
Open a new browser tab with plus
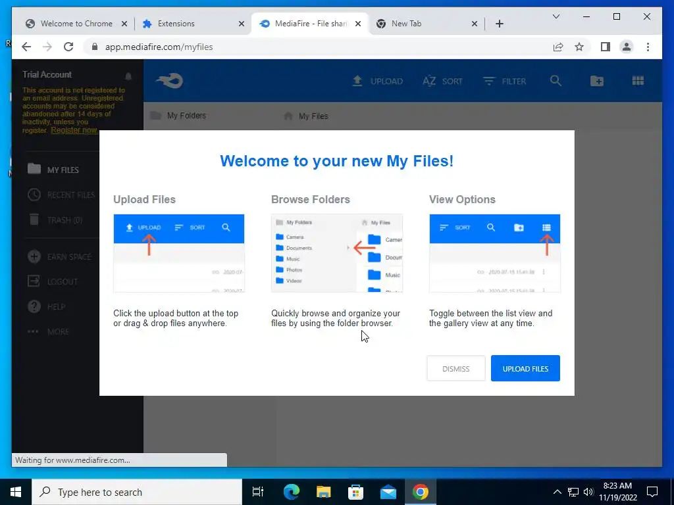[500, 24]
